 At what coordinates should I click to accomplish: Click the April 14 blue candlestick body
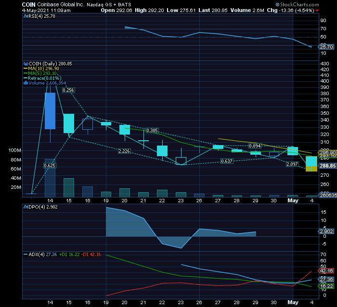click(50, 111)
